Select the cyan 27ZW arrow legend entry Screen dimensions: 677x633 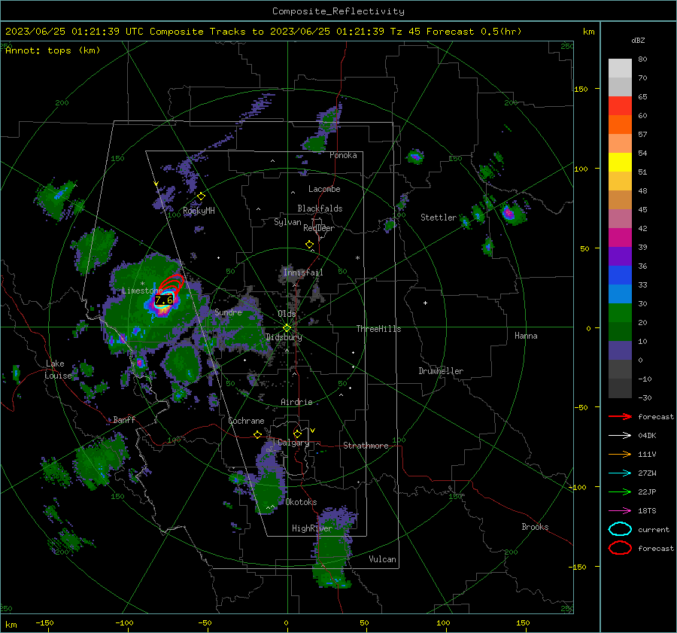pos(620,473)
